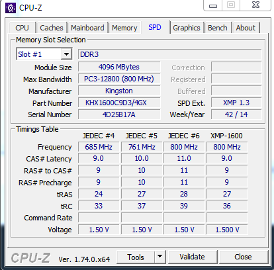
Task: Click the serial number 4D25B17A
Action: click(119, 114)
